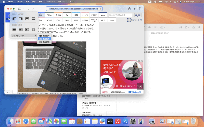Expand the フルスクリーン submenu row
The image size is (204, 127).
pyautogui.click(x=24, y=36)
